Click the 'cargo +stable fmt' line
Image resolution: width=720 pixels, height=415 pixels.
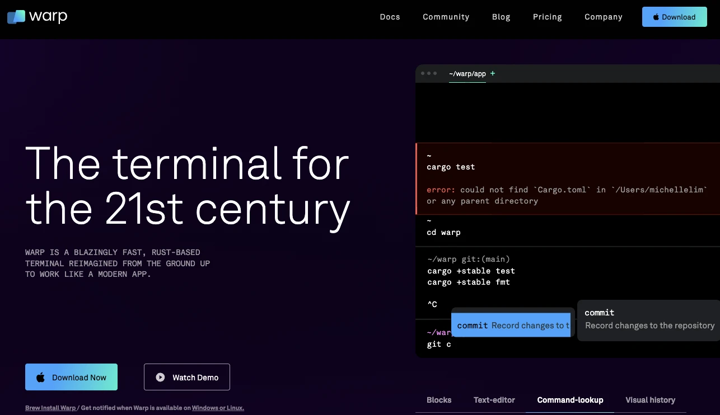click(469, 282)
